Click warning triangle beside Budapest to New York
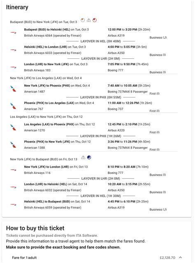The height and width of the screenshot is (263, 195). (89, 20)
